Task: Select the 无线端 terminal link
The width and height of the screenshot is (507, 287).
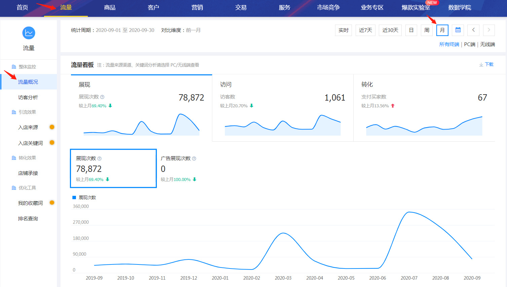Action: point(487,44)
